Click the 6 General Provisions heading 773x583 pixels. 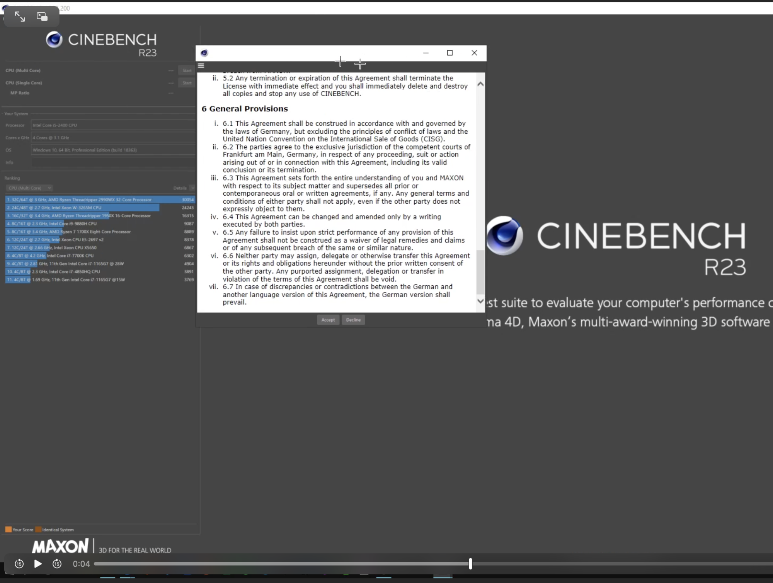245,109
